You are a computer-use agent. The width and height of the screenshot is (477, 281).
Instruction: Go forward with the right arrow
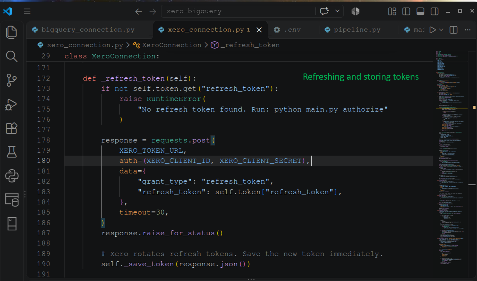pos(153,11)
